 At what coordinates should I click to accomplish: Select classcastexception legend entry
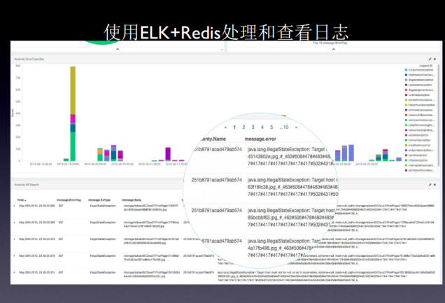[420, 85]
